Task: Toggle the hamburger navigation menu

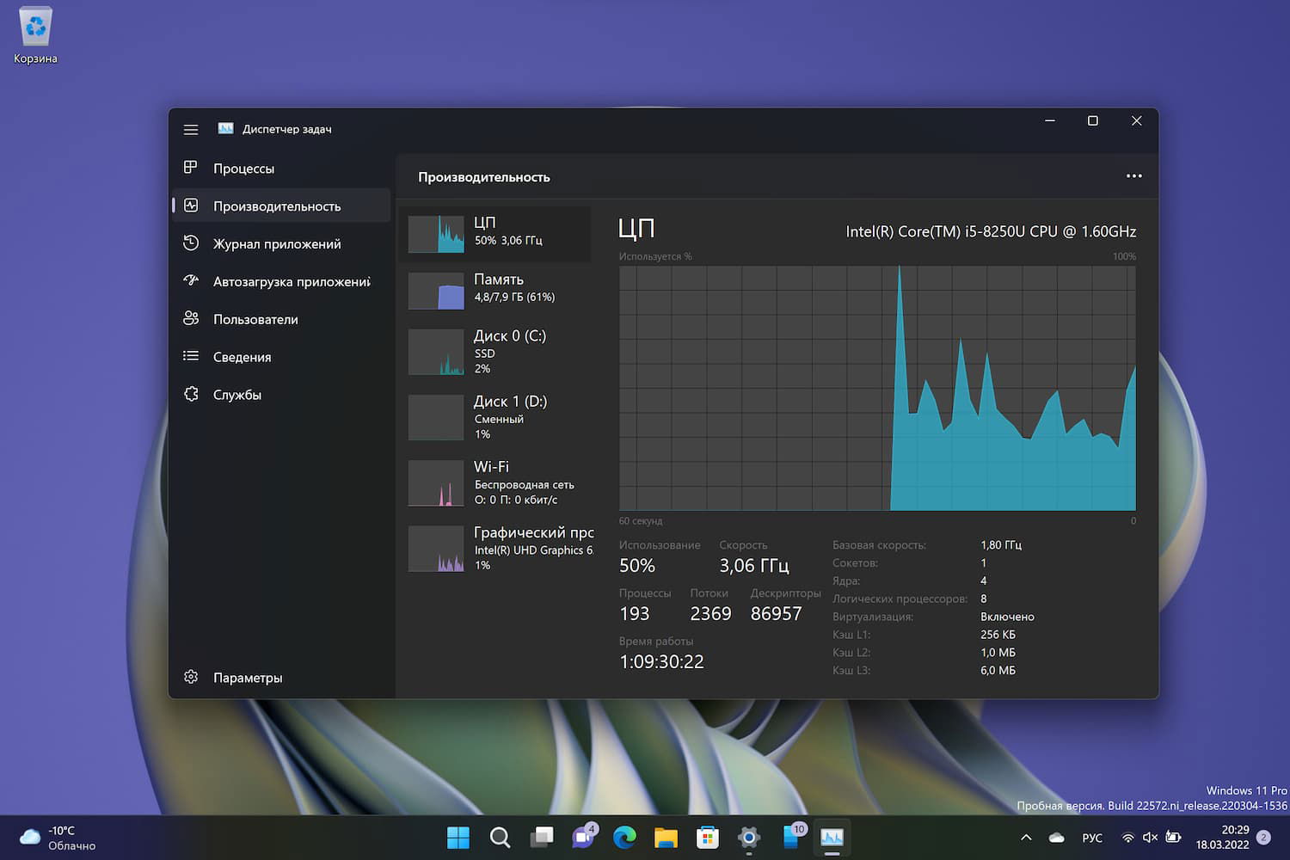Action: 191,129
